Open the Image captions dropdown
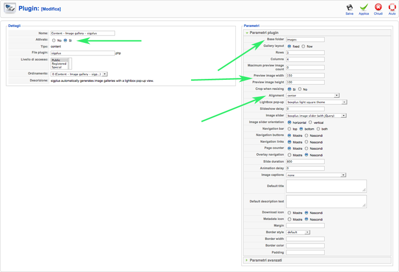Screen dimensions: 399x272 [x=316, y=175]
